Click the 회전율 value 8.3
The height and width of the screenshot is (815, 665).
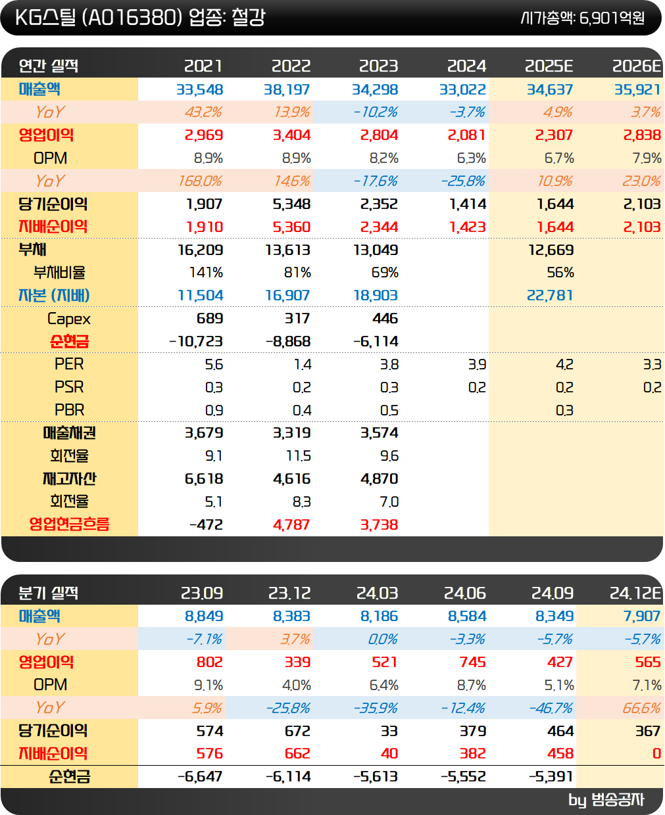302,502
